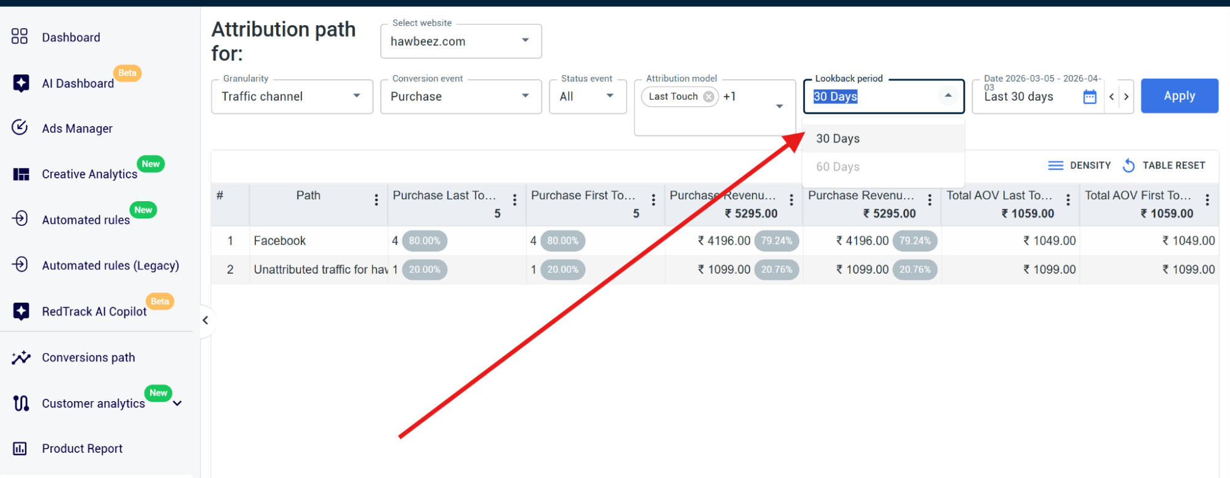
Task: Go to previous date range arrow
Action: (1111, 97)
